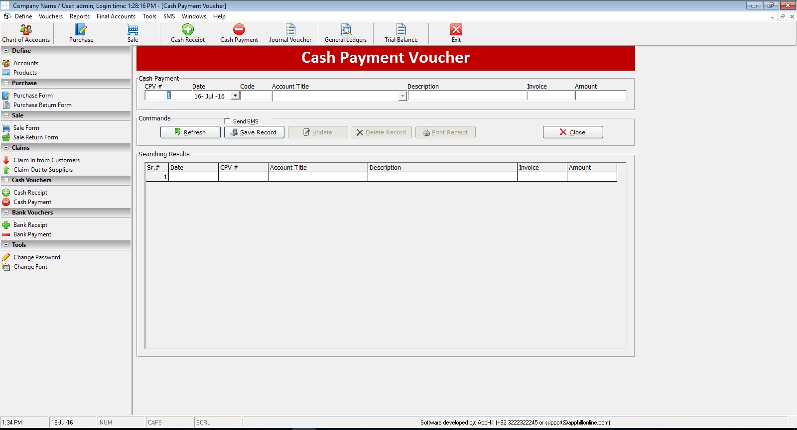Screen dimensions: 797x430
Task: Open the Reports menu
Action: (x=80, y=16)
